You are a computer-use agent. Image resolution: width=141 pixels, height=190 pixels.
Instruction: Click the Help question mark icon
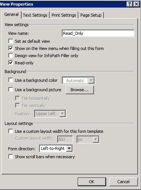click(130, 4)
